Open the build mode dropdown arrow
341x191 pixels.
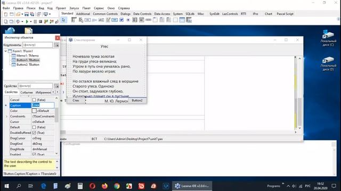coord(22,21)
